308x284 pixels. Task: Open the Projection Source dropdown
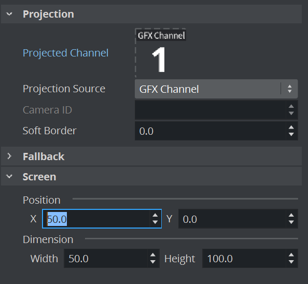tap(216, 89)
